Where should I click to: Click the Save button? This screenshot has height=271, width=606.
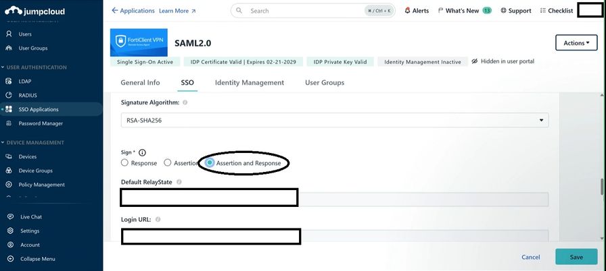tap(576, 257)
